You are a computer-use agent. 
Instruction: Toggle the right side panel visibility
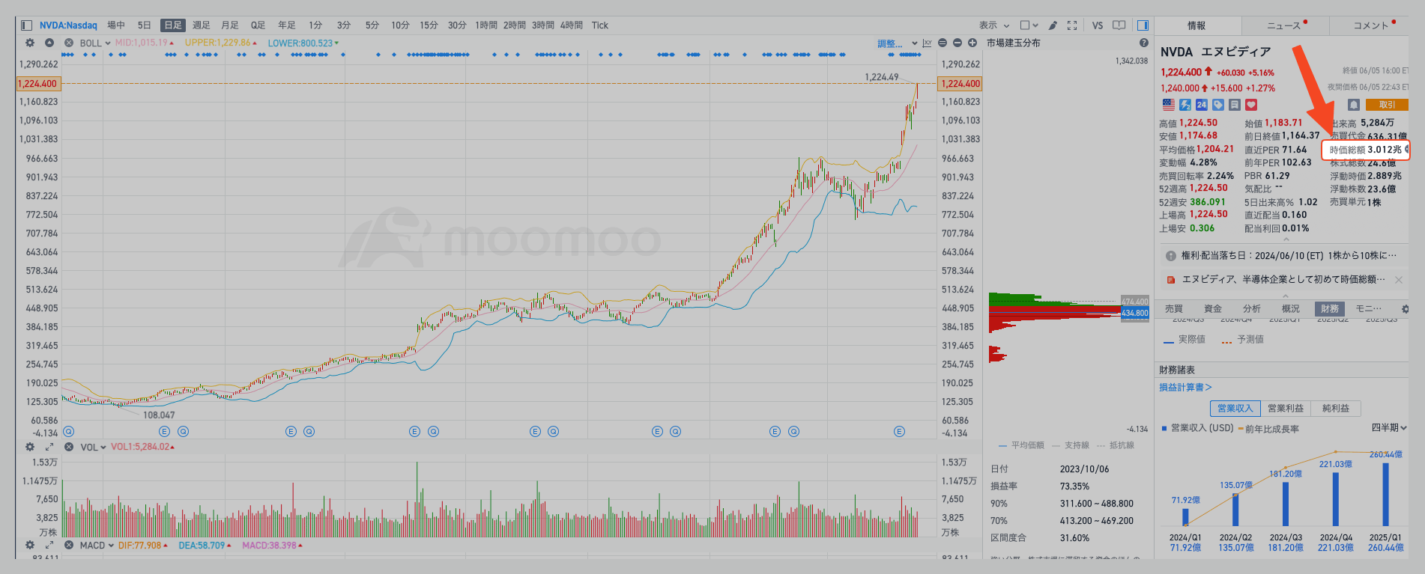point(1143,25)
